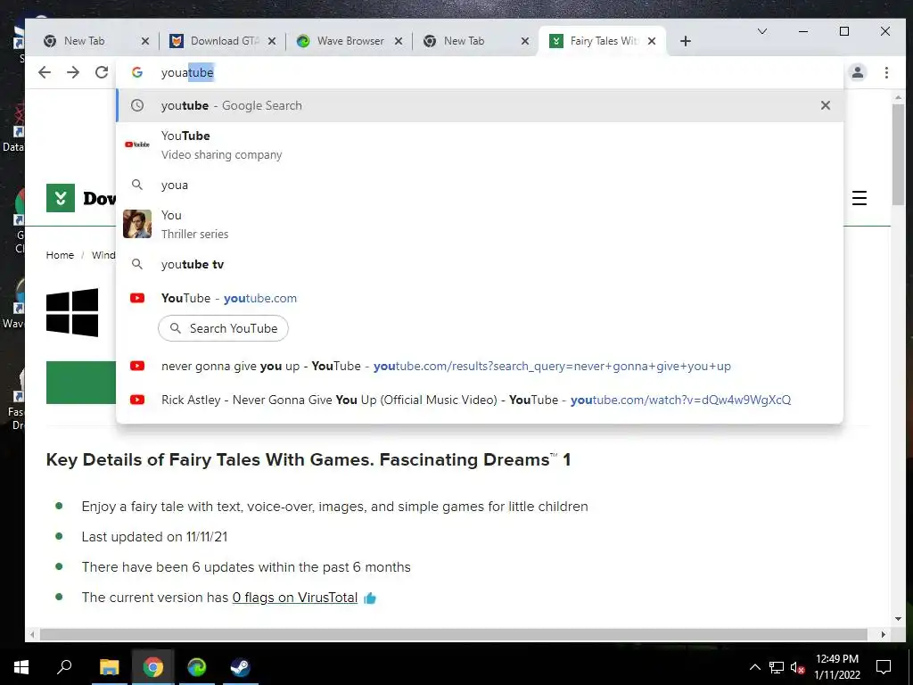913x685 pixels.
Task: Reload the page with the refresh icon
Action: point(102,72)
